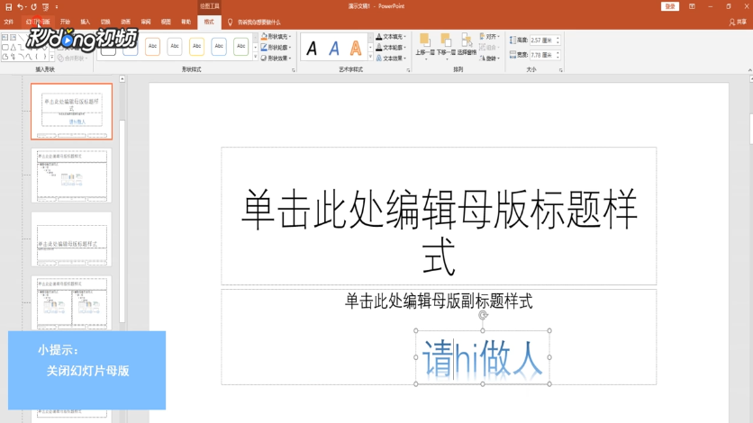Click the subtitle text 单击此处编辑母版副标题样式
Screen dimensions: 753x423
439,301
